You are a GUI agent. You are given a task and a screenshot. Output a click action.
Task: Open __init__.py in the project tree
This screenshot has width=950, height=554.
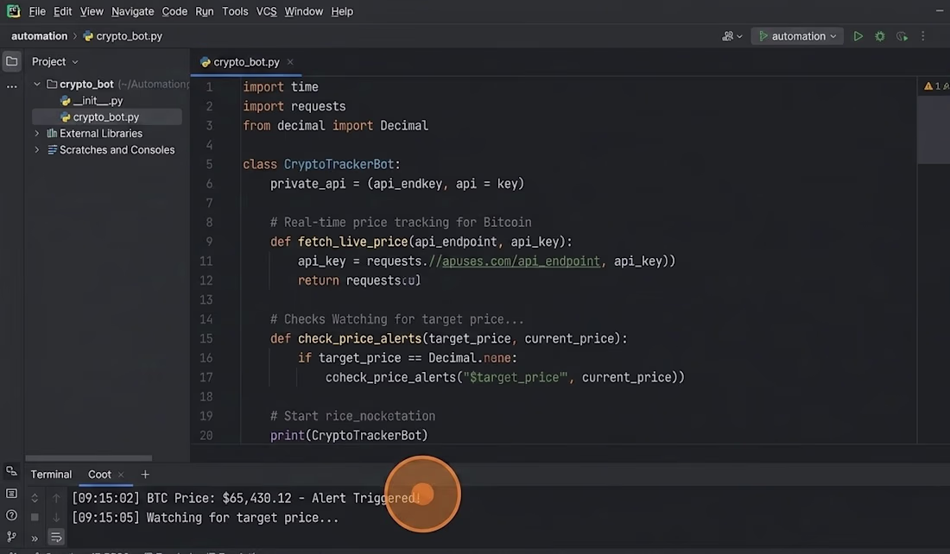pyautogui.click(x=92, y=100)
